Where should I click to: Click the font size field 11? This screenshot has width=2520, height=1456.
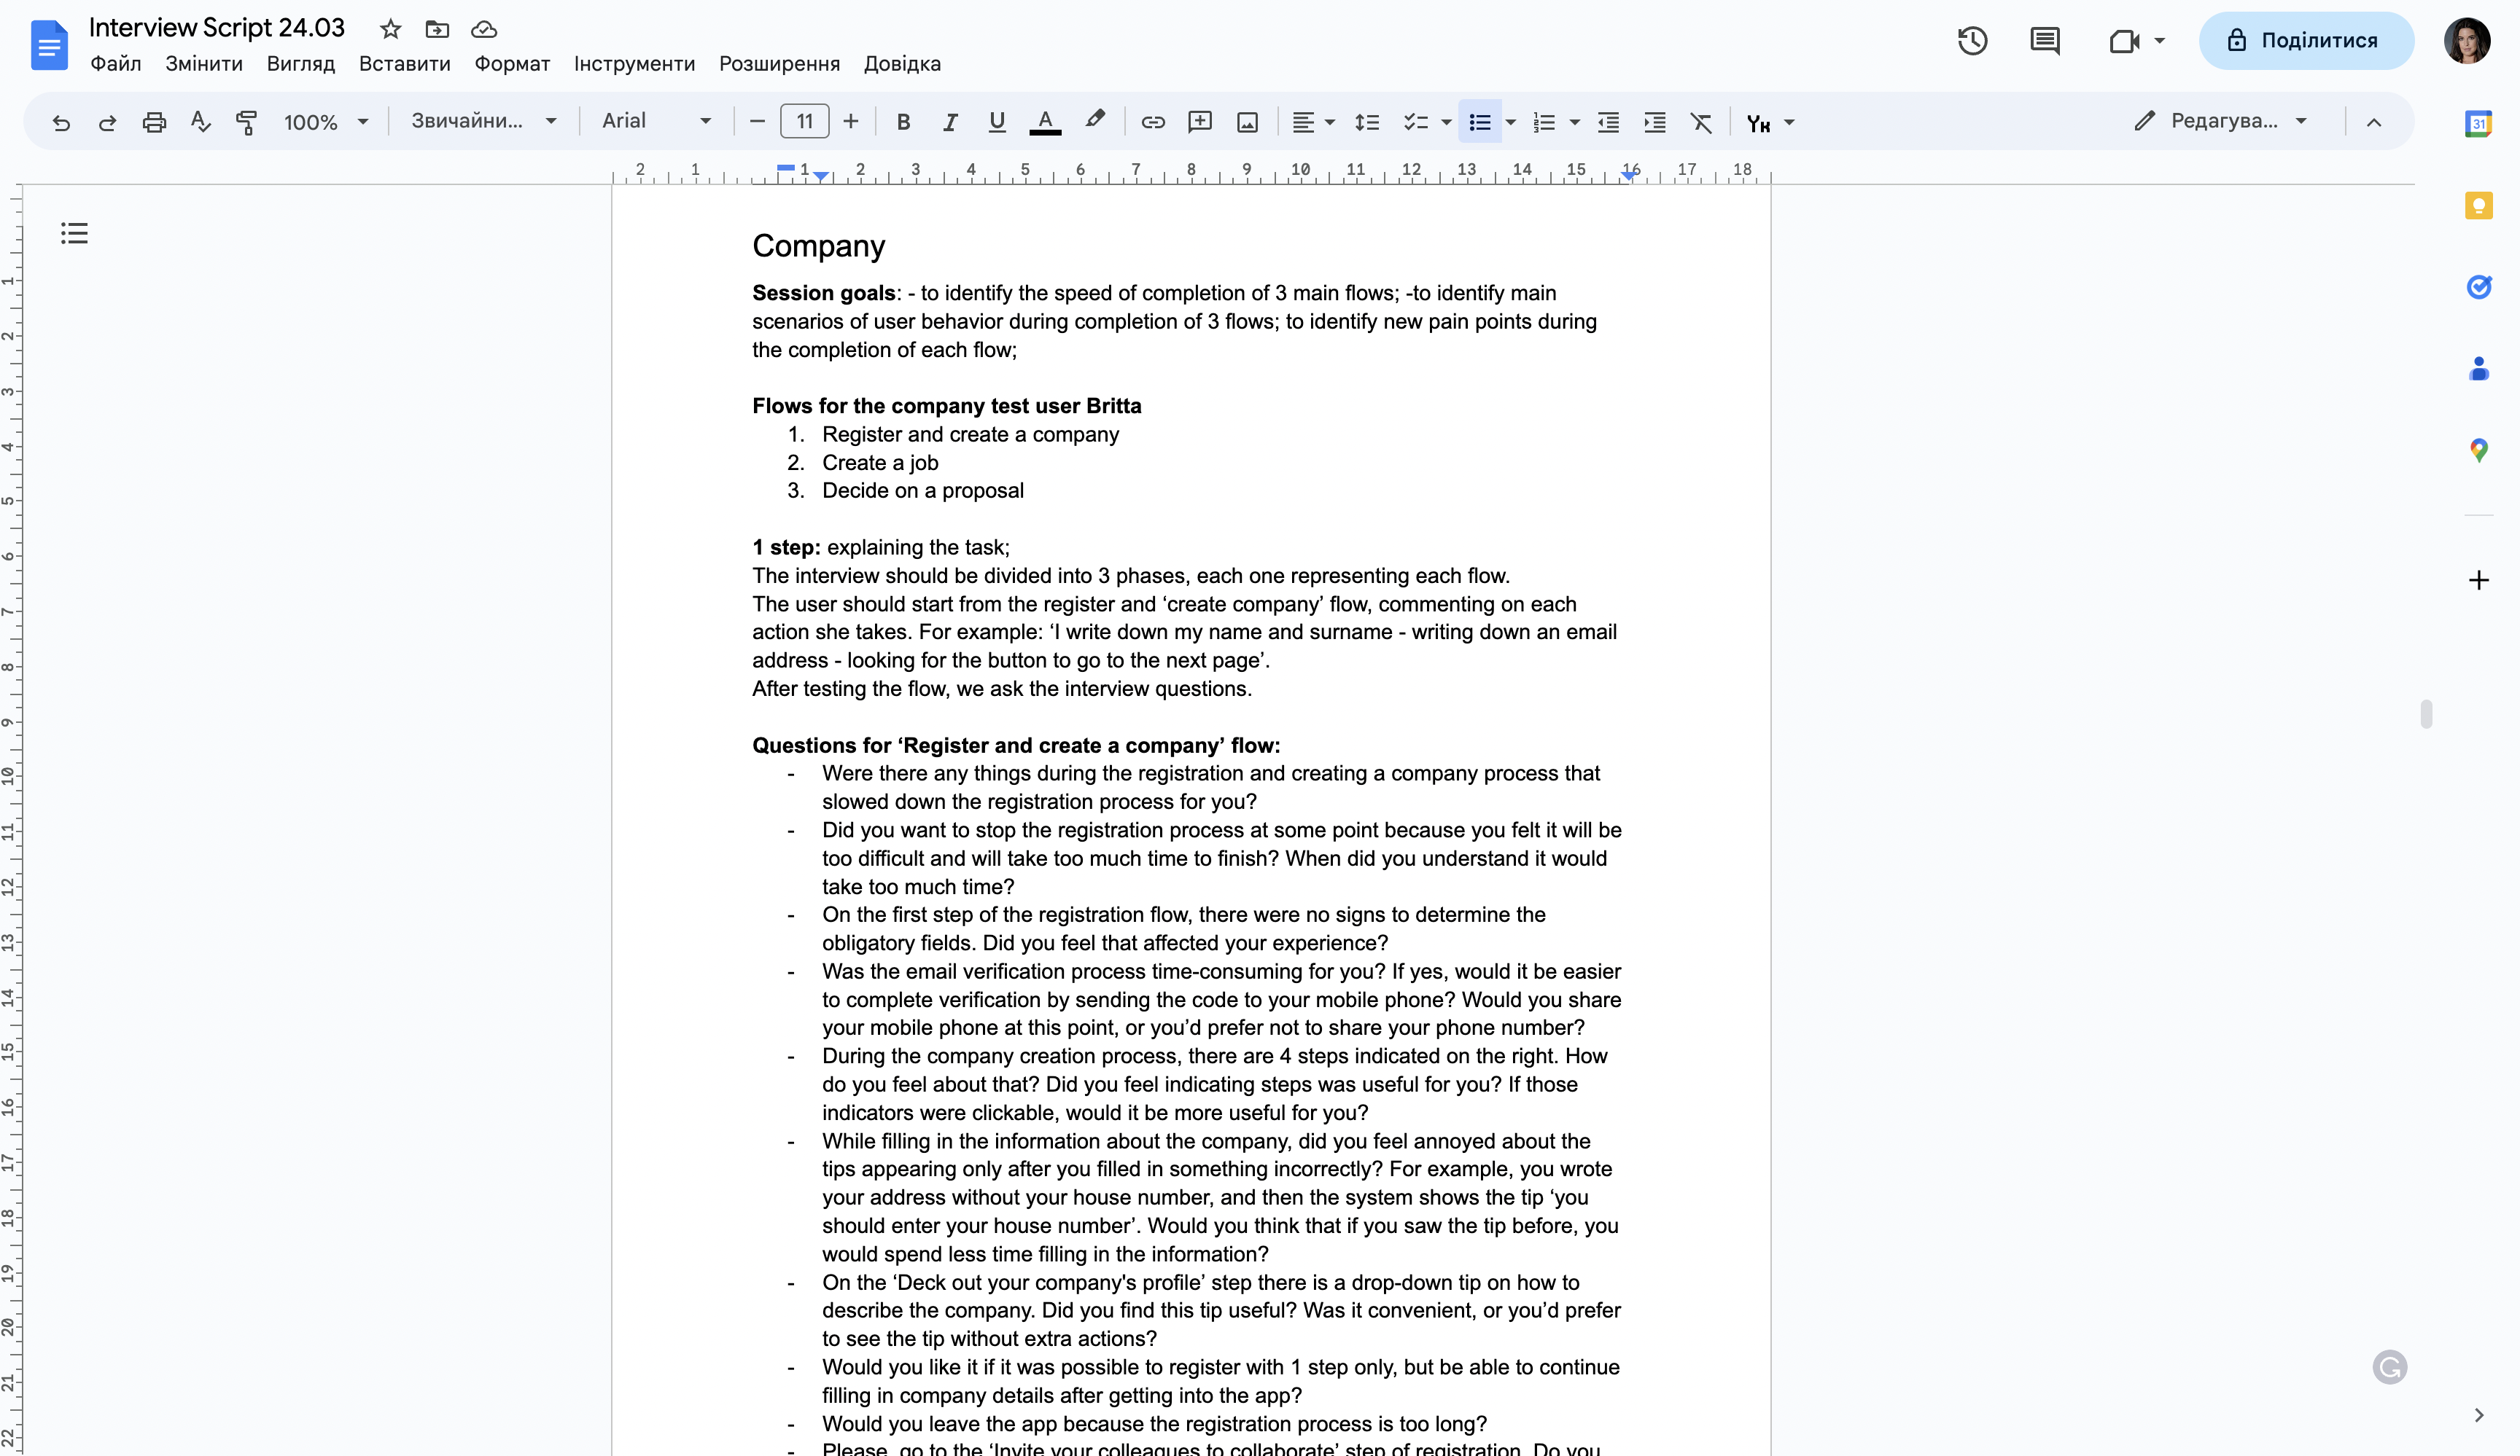coord(804,122)
